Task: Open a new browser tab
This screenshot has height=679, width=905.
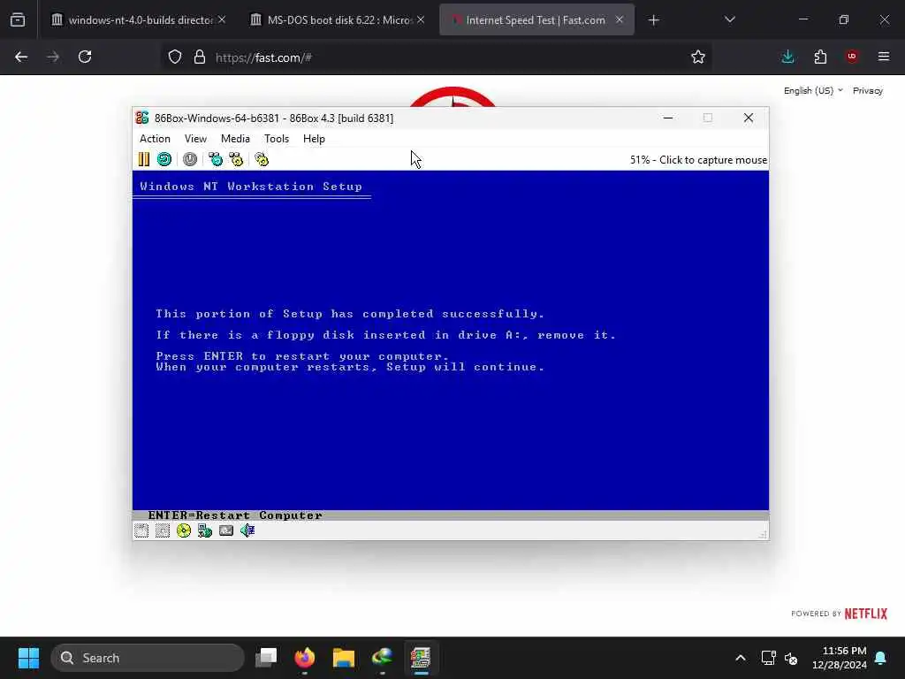Action: click(x=653, y=20)
